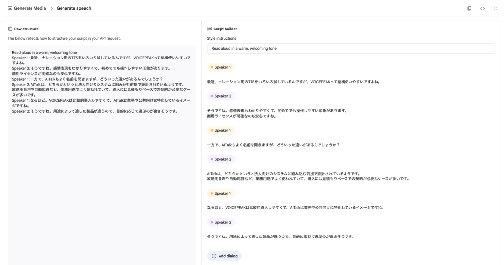This screenshot has height=265, width=504.
Task: Click dialog line starting 'そうですね。感情表現も'
Action: coord(277,111)
